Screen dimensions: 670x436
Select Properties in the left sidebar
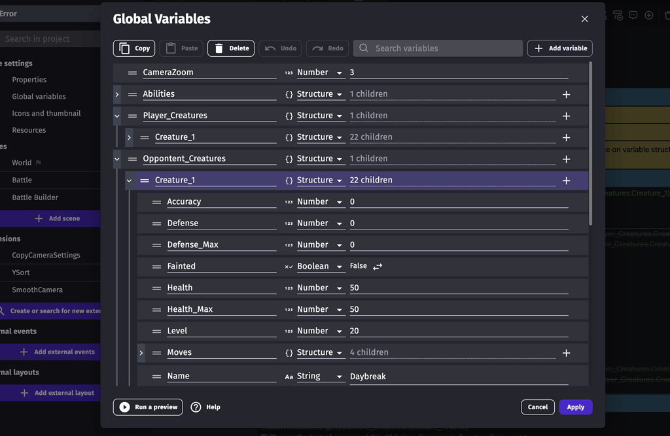[30, 79]
